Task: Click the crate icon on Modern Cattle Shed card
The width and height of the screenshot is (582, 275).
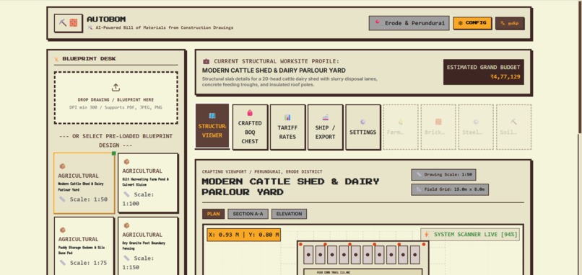Action: [x=62, y=166]
